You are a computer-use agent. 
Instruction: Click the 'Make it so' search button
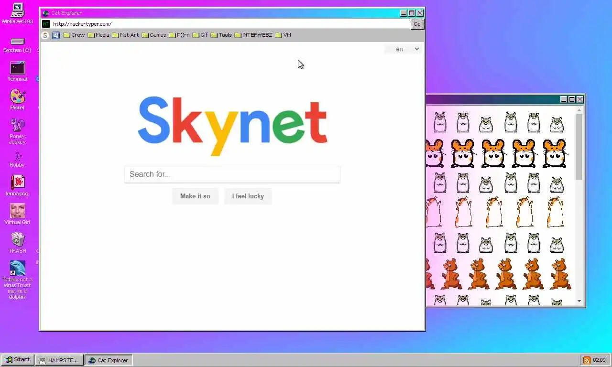195,196
